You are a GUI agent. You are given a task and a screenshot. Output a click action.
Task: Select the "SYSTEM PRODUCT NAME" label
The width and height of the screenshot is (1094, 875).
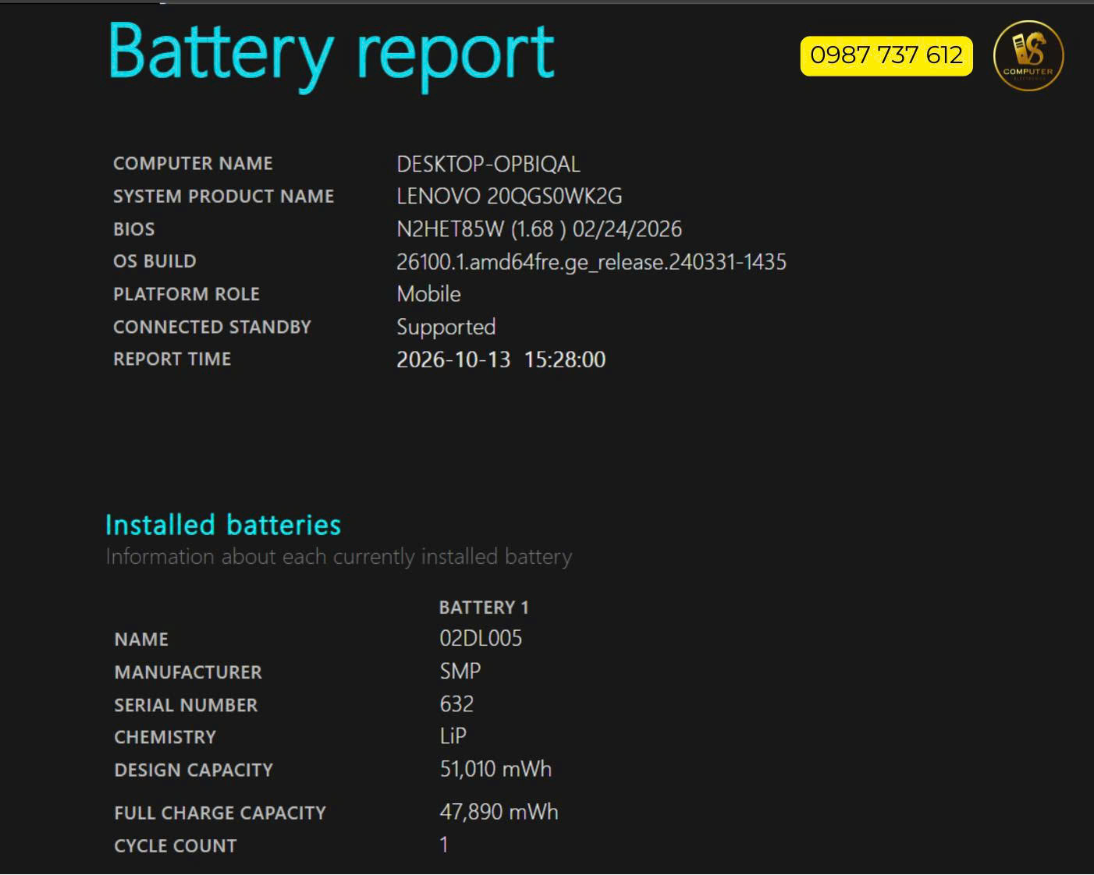click(x=223, y=197)
